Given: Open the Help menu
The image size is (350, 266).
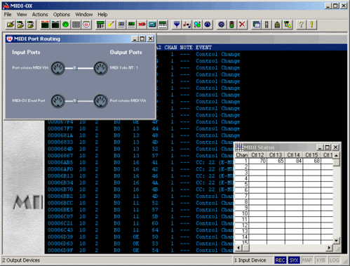Looking at the screenshot, I should pyautogui.click(x=102, y=15).
